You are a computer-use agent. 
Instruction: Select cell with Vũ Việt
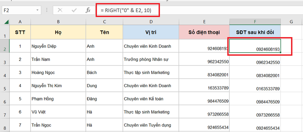[x=58, y=112]
